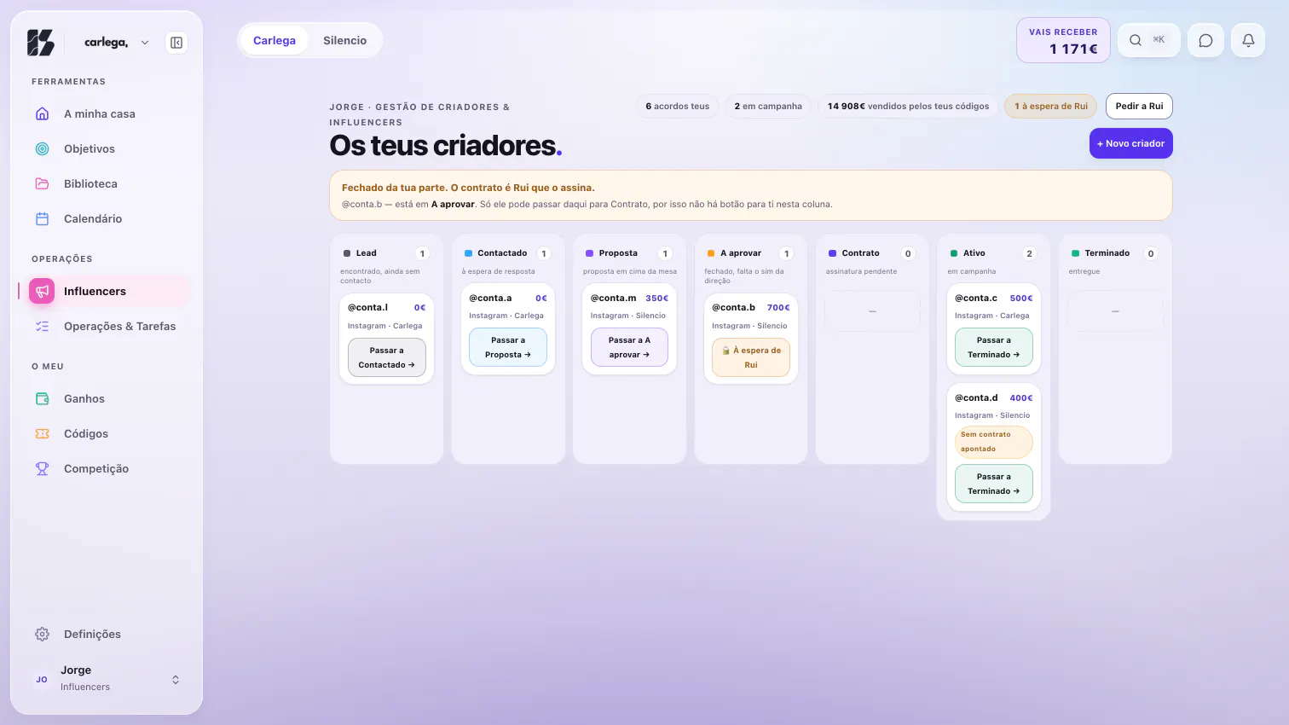Open the Vais receber 1 171€ widget
Viewport: 1289px width, 725px height.
click(x=1063, y=40)
